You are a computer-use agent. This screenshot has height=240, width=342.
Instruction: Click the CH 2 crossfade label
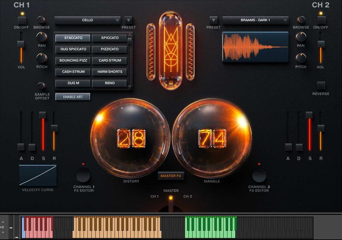coord(188,196)
